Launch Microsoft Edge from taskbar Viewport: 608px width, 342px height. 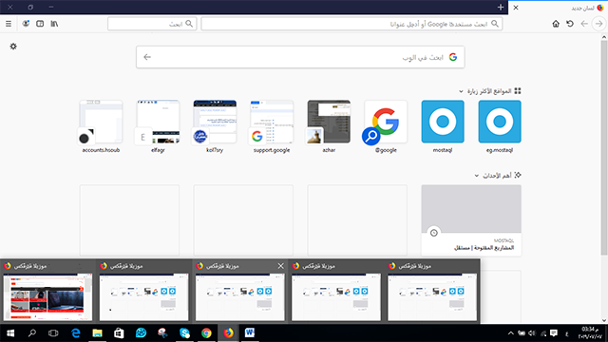point(76,333)
